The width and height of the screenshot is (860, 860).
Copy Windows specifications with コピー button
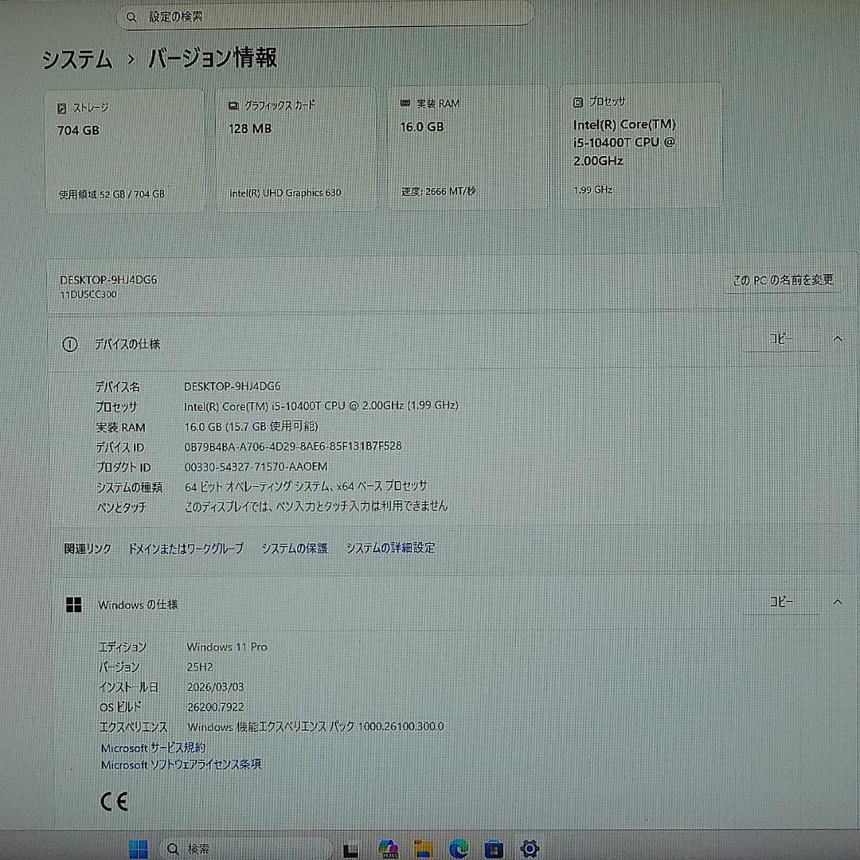[781, 602]
